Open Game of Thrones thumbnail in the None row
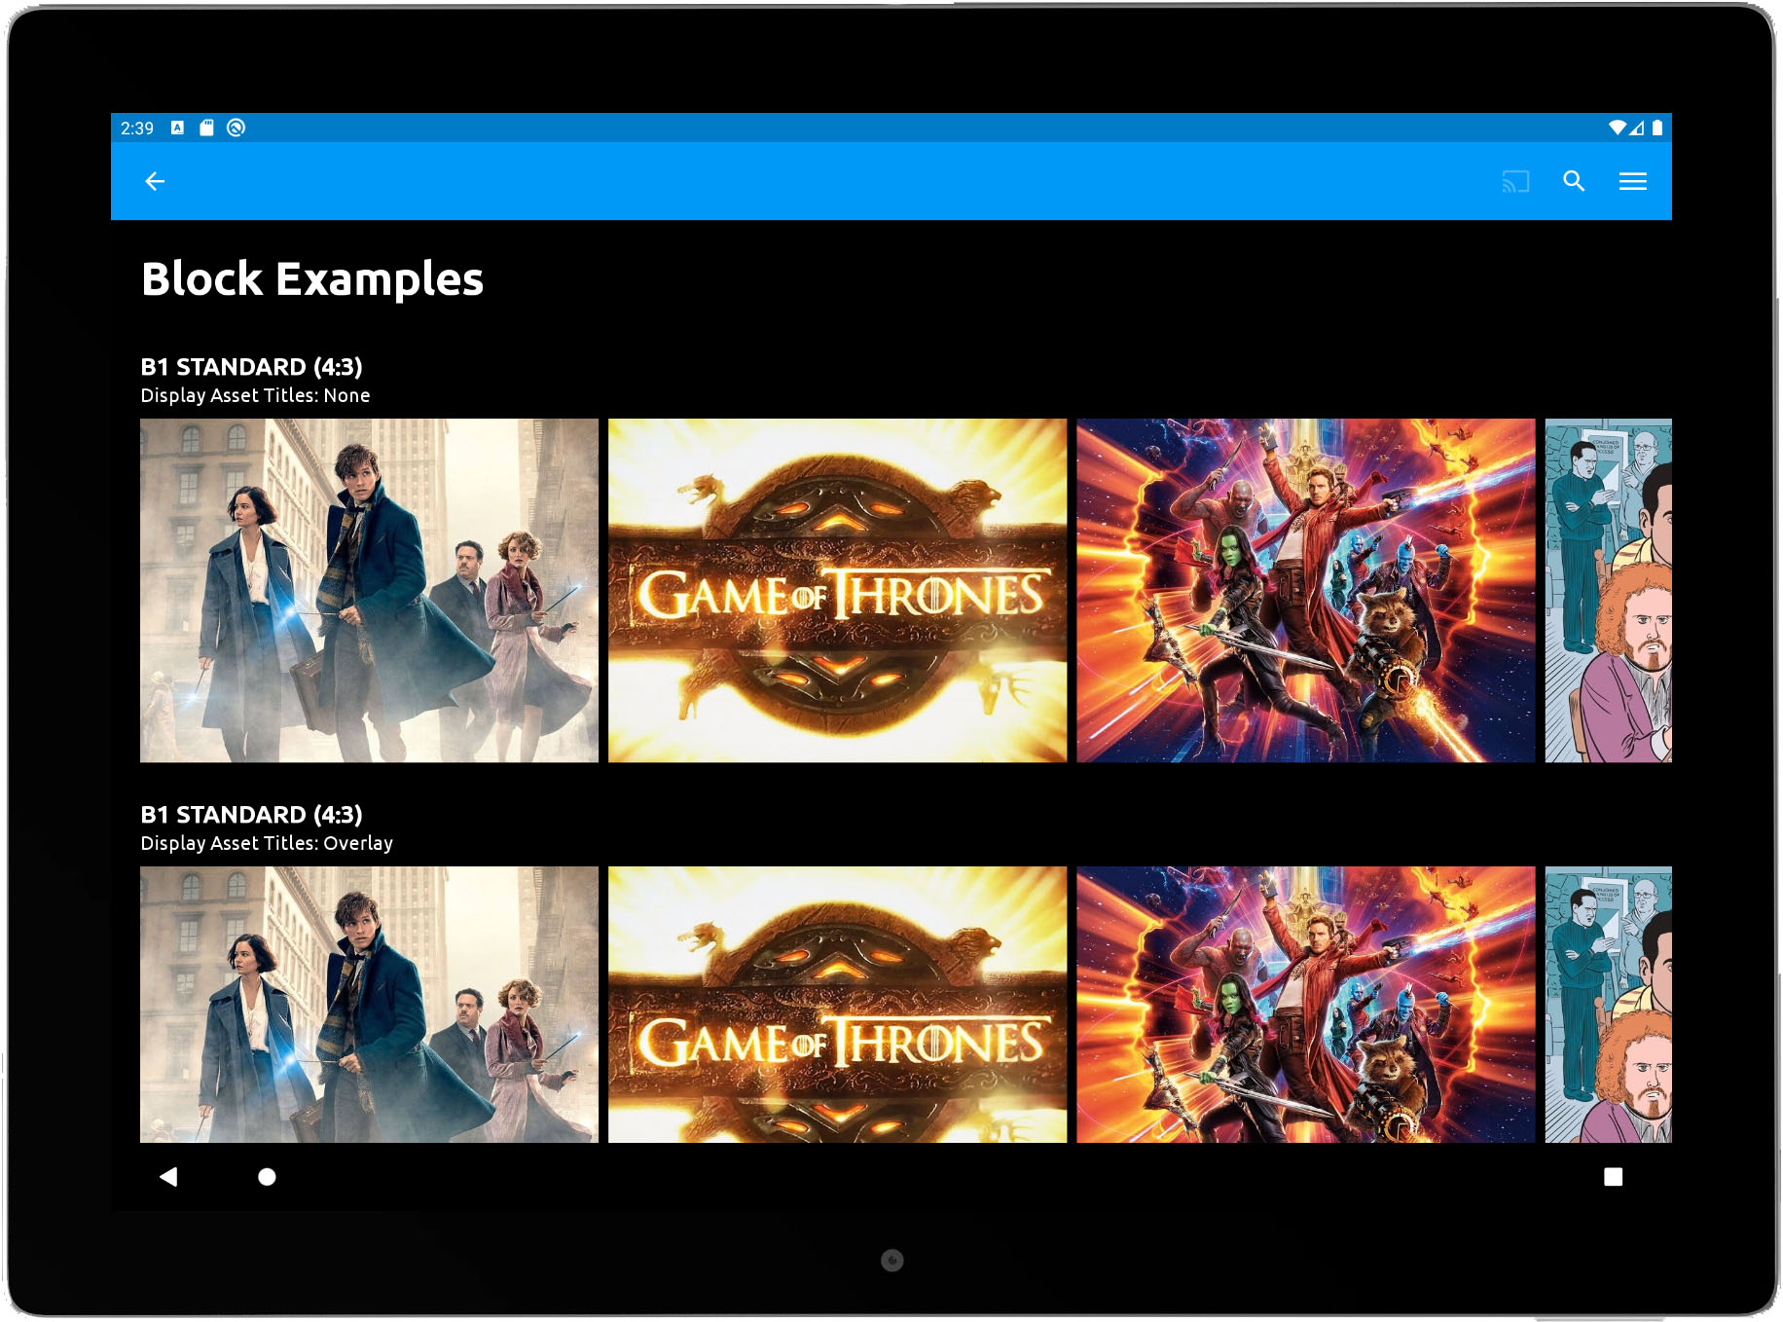Image resolution: width=1783 pixels, height=1322 pixels. coord(837,590)
